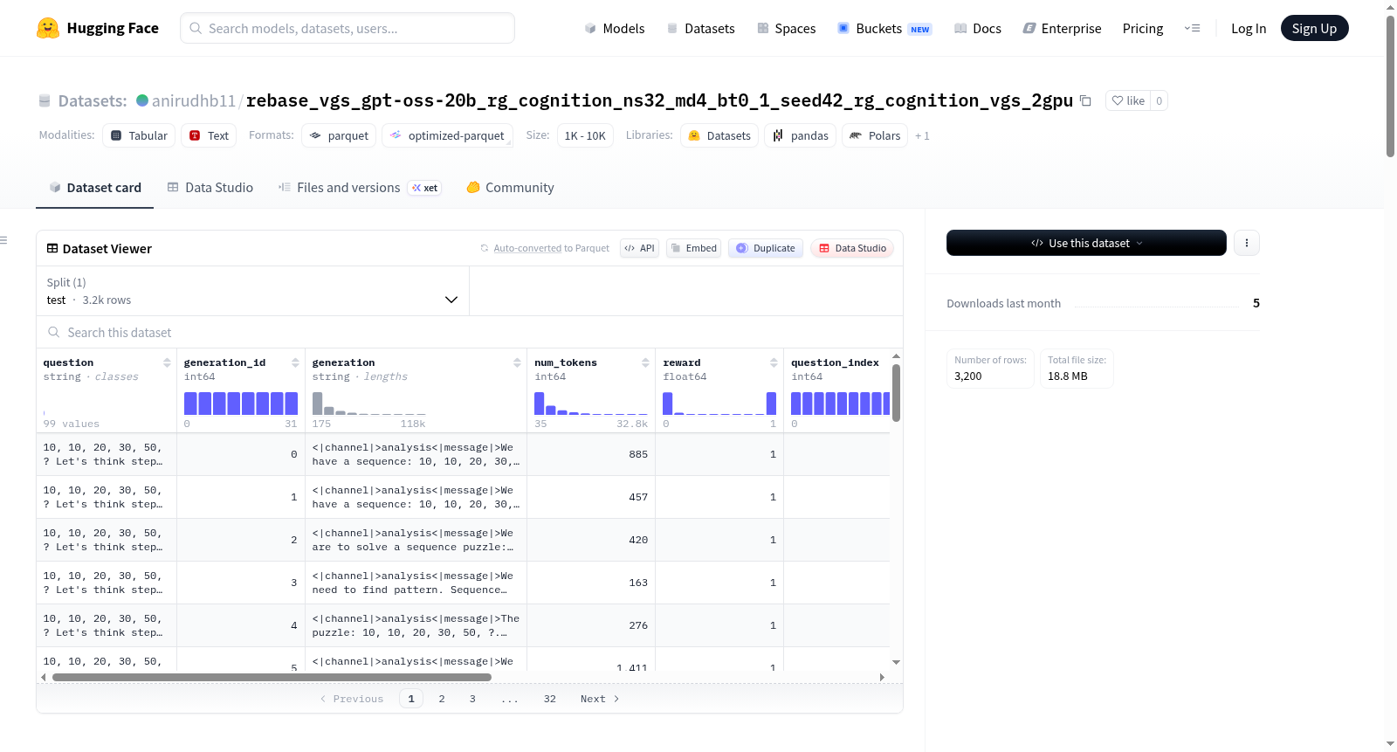Click the Polars library tag
Image resolution: width=1397 pixels, height=752 pixels.
coord(875,135)
